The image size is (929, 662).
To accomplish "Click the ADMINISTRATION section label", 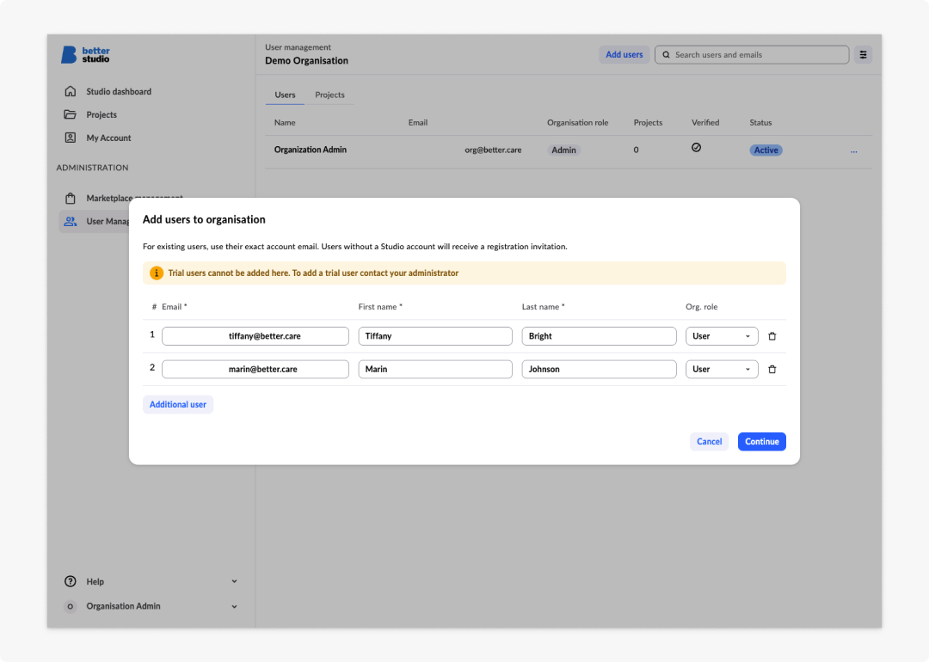I will coord(92,168).
